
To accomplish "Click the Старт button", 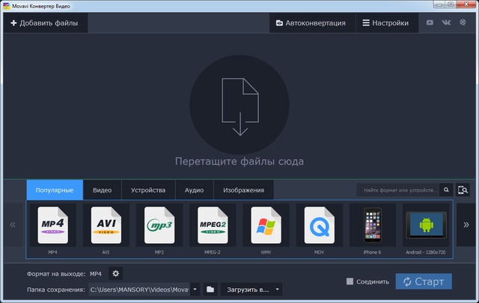I will pyautogui.click(x=424, y=282).
